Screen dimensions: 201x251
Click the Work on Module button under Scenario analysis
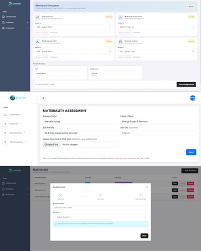pos(125,57)
